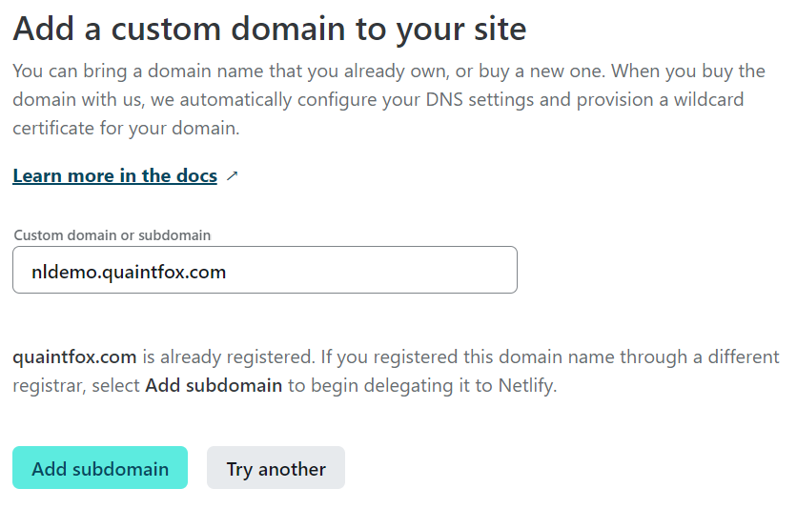Viewport: 797px width, 509px height.
Task: Focus the Custom domain or subdomain field
Action: coord(265,271)
